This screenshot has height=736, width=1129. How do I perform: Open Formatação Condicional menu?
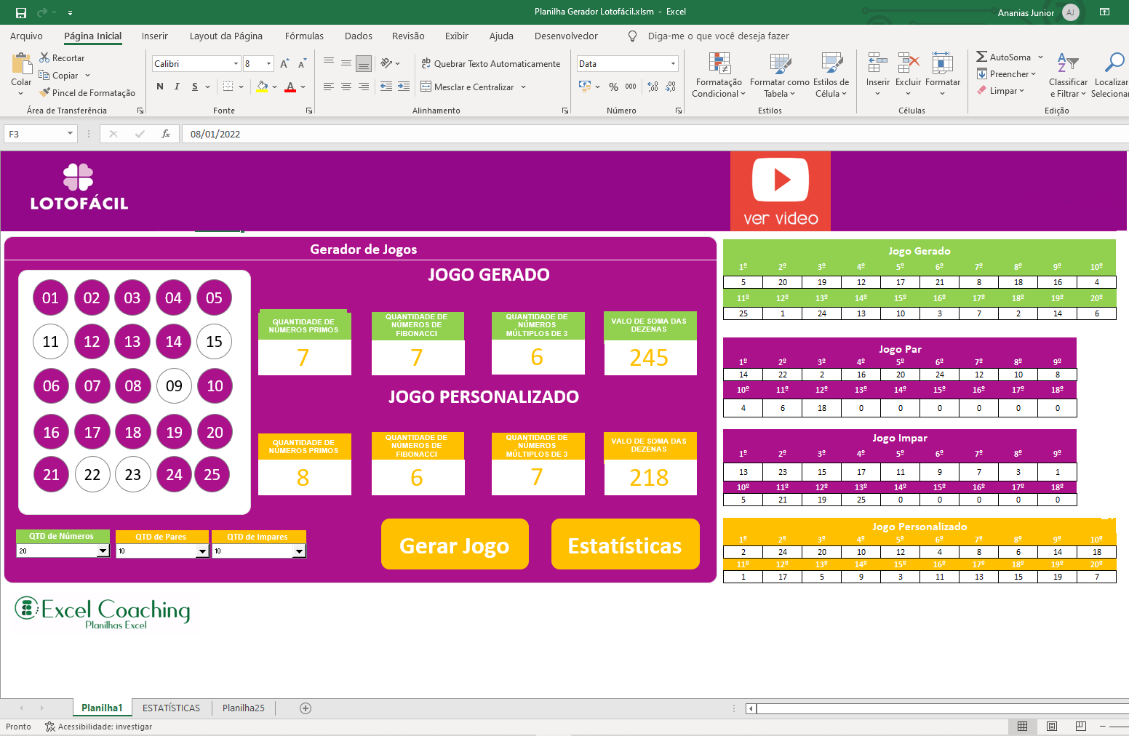(719, 75)
